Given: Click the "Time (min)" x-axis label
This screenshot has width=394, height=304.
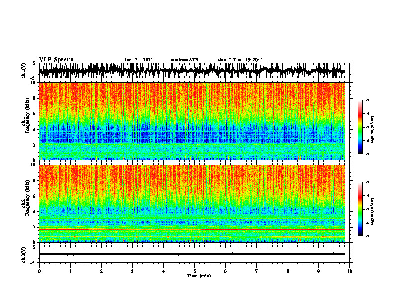Looking at the screenshot, I should point(199,276).
